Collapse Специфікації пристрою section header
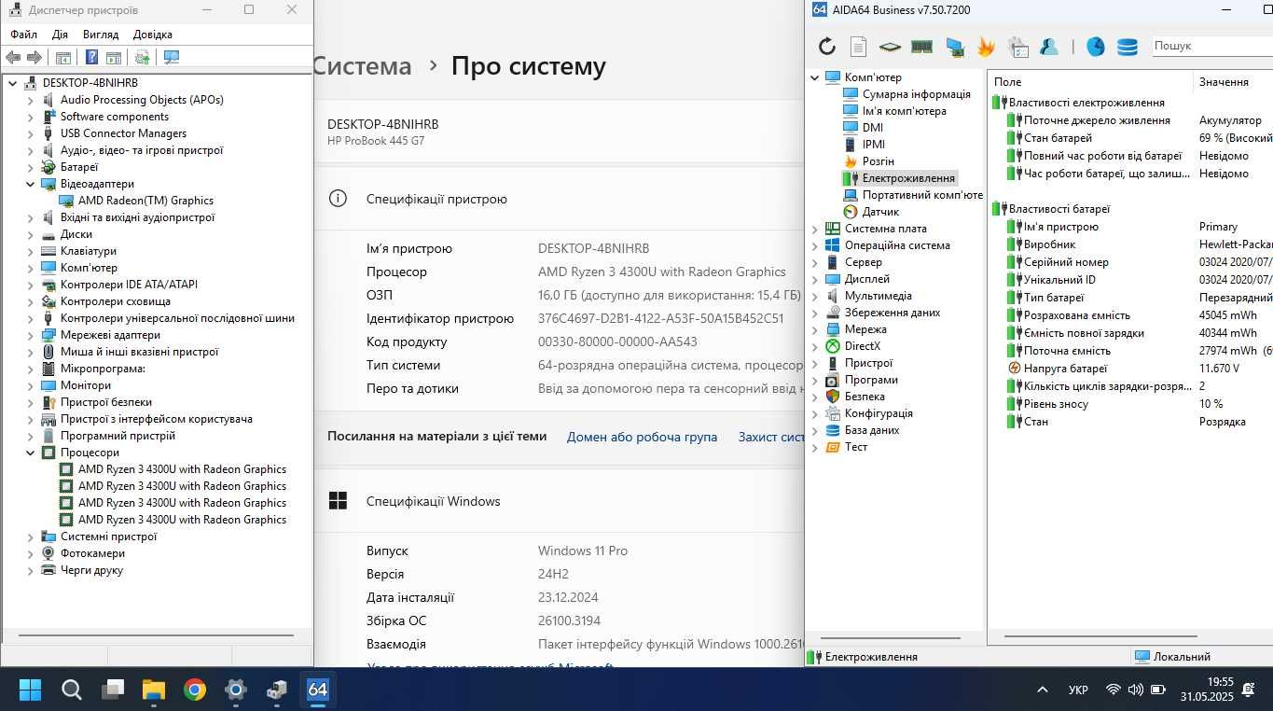 click(560, 199)
